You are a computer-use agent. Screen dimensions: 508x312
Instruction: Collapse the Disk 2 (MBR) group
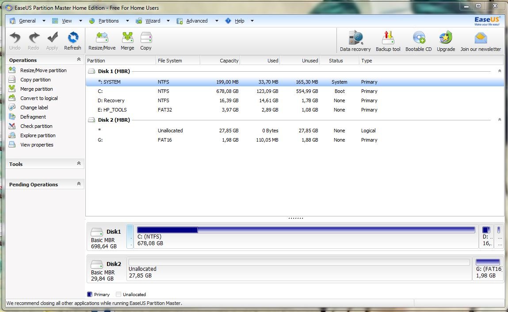point(500,119)
